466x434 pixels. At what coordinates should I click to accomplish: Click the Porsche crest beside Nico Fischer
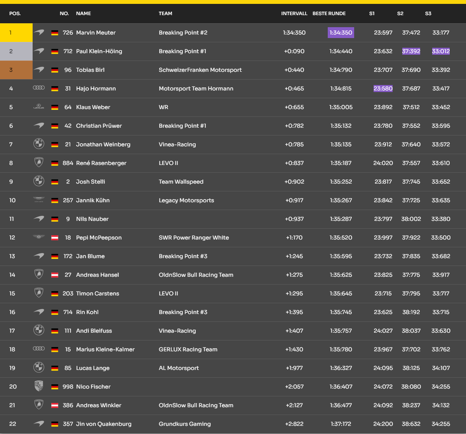(x=39, y=386)
